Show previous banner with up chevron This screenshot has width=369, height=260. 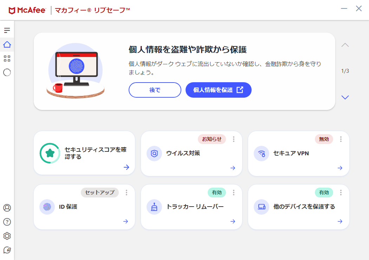point(345,45)
